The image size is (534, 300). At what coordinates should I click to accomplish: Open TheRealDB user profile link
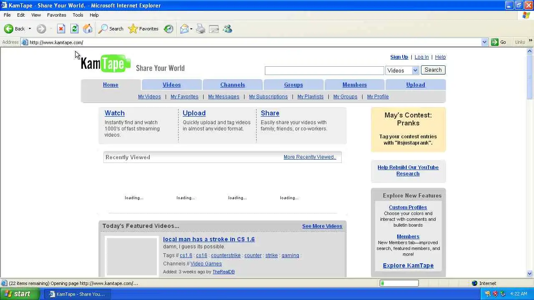(224, 272)
